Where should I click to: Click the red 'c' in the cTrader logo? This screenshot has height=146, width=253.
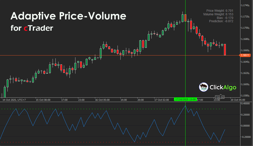point(26,28)
